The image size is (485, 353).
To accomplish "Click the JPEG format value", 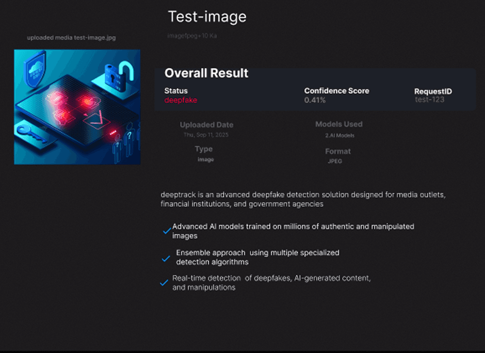I will pyautogui.click(x=335, y=161).
